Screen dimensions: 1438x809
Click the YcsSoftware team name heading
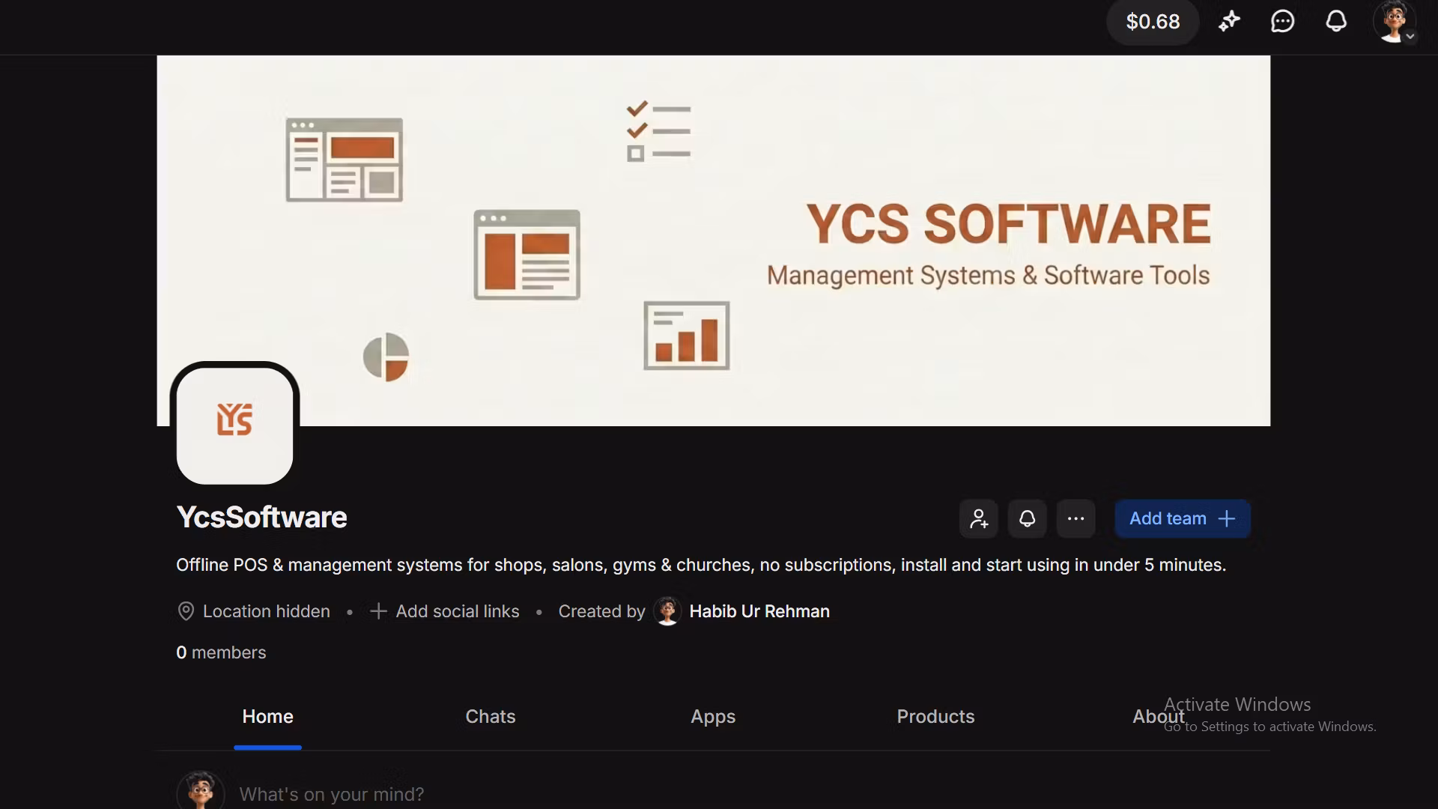click(x=261, y=518)
